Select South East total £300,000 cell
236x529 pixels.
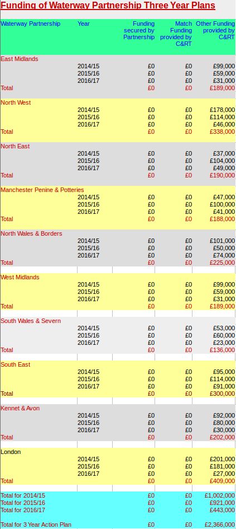coord(222,394)
